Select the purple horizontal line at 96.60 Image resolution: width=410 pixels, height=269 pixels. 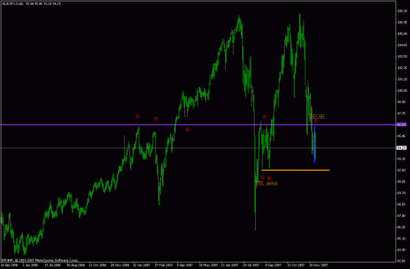coord(198,125)
